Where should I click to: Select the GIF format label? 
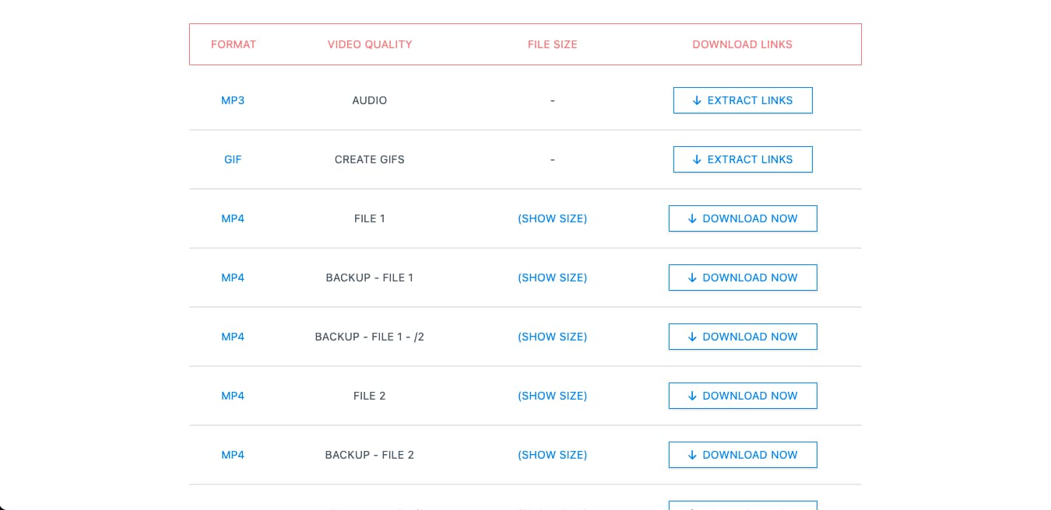pos(233,159)
